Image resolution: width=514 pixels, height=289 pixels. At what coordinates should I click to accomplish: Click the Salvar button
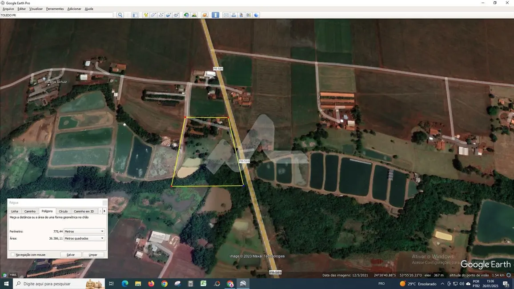coord(71,255)
